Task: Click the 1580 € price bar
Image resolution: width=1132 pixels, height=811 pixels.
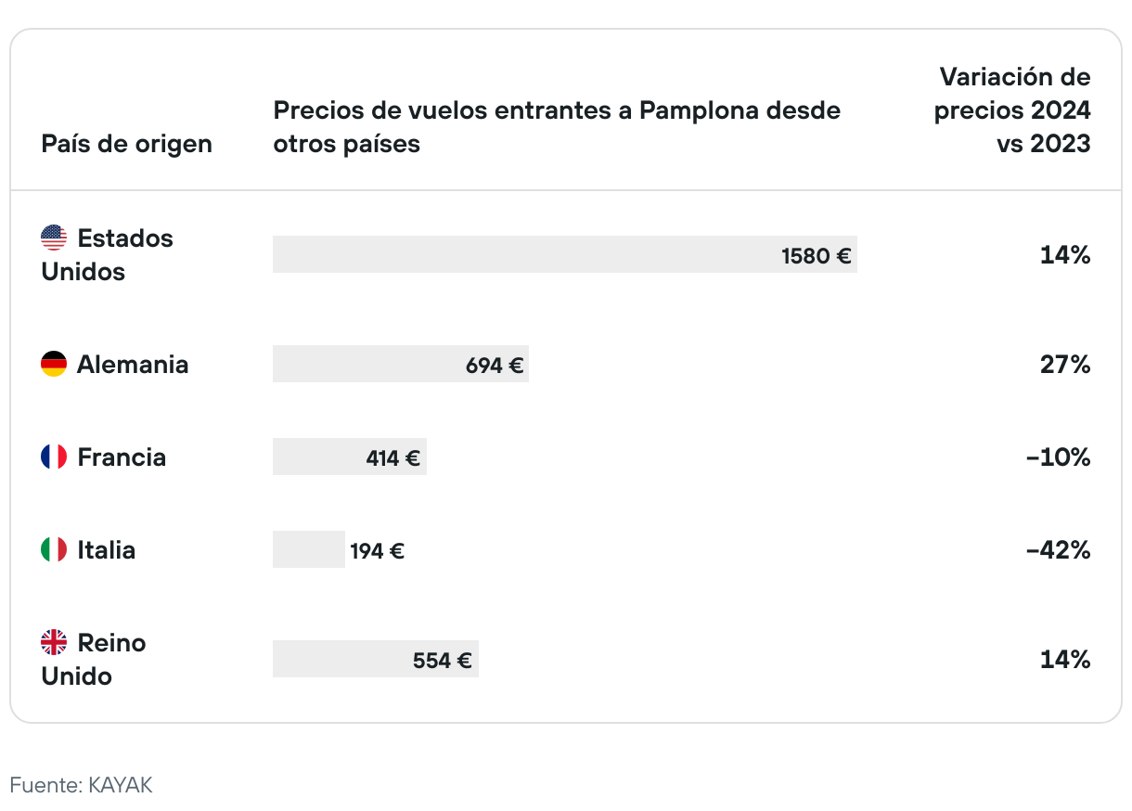Action: (x=564, y=254)
